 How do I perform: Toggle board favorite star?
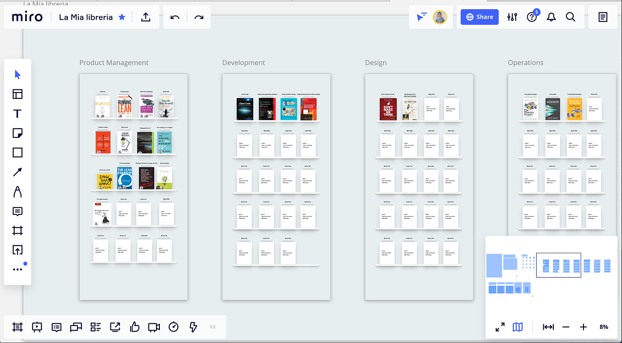click(122, 17)
